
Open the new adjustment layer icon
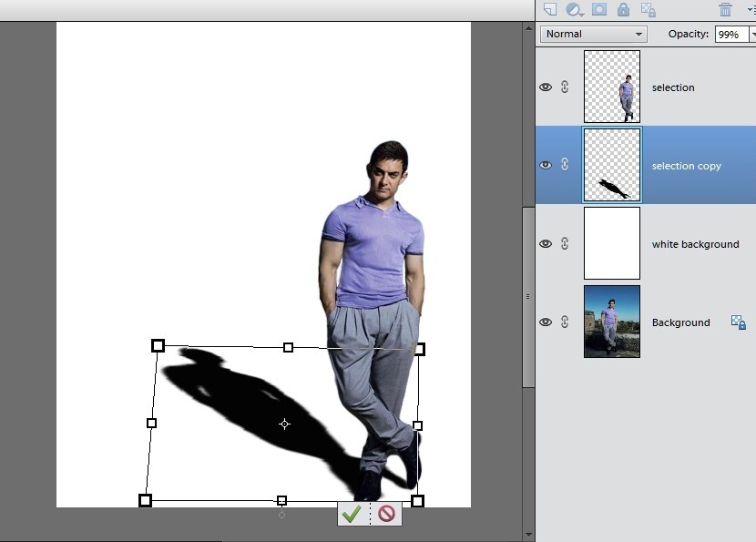pyautogui.click(x=573, y=9)
